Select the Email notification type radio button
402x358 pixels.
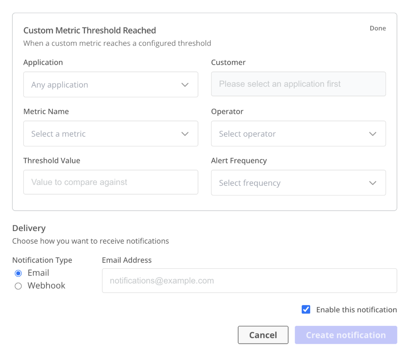[18, 273]
